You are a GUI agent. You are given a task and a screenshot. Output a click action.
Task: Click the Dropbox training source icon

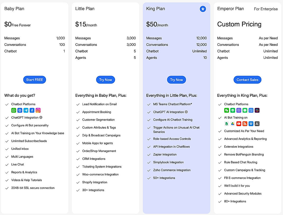[x=251, y=124]
